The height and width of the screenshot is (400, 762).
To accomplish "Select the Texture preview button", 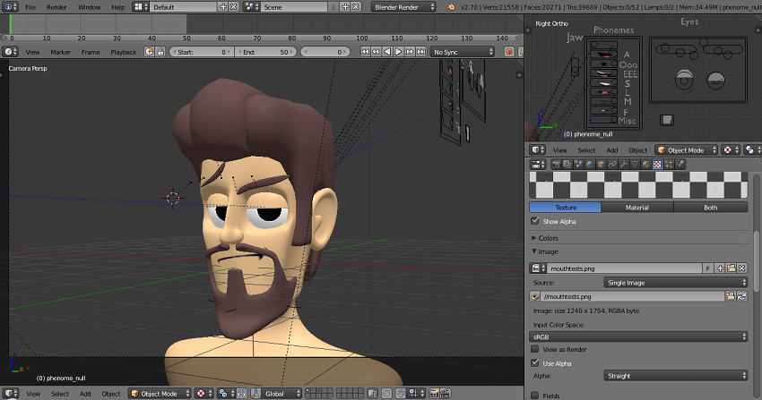I will [565, 208].
